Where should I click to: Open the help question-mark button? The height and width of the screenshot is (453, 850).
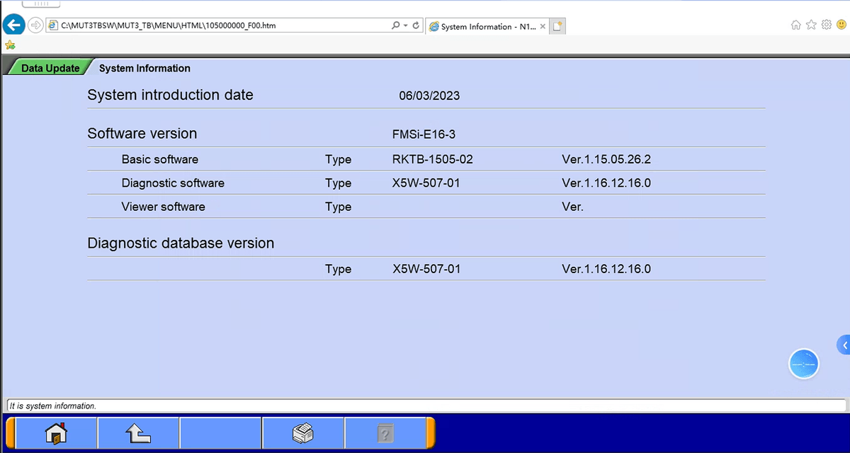click(x=385, y=432)
